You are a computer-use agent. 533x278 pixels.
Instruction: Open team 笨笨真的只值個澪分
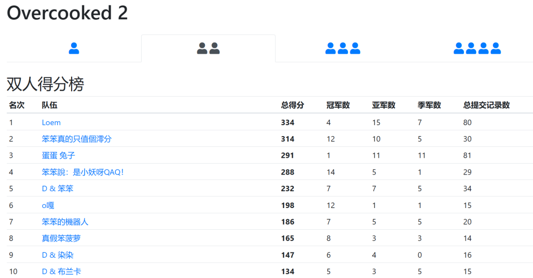[x=76, y=139]
